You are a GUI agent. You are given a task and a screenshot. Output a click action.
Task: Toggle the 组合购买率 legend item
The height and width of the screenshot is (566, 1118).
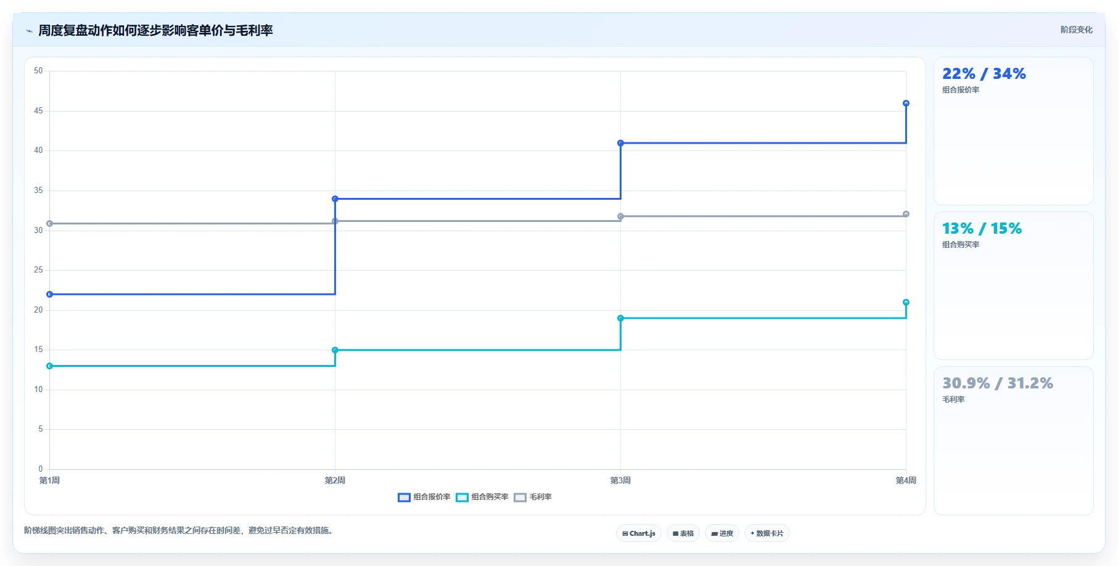tap(482, 497)
